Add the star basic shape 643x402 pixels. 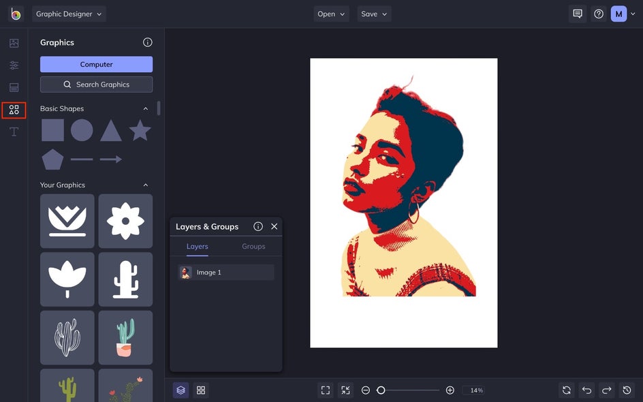point(140,130)
